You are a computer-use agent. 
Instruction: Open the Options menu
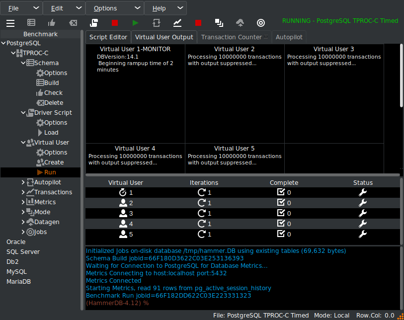[x=115, y=8]
